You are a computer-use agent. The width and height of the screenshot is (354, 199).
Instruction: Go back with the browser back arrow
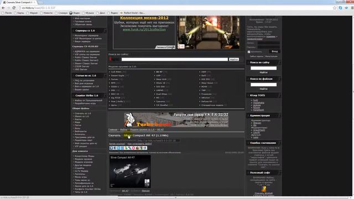pyautogui.click(x=3, y=8)
